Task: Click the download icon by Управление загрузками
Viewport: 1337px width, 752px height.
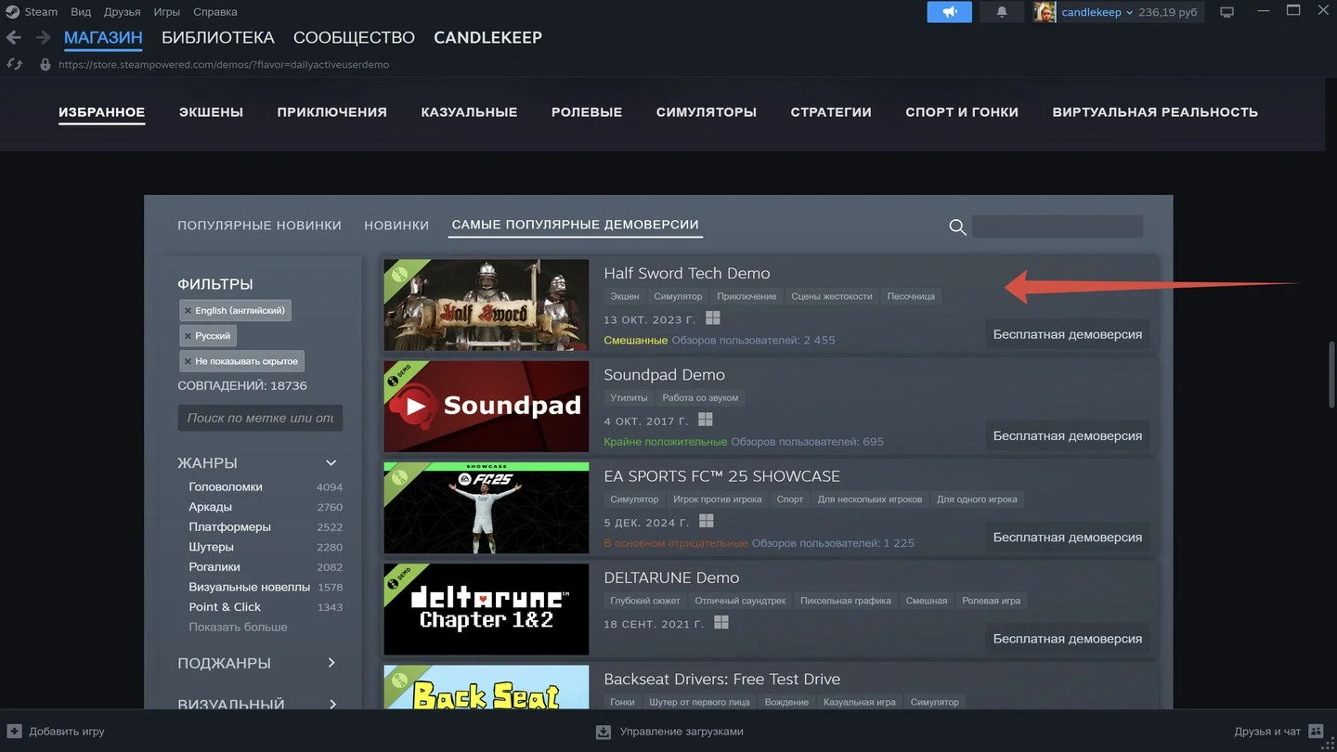Action: pyautogui.click(x=604, y=731)
